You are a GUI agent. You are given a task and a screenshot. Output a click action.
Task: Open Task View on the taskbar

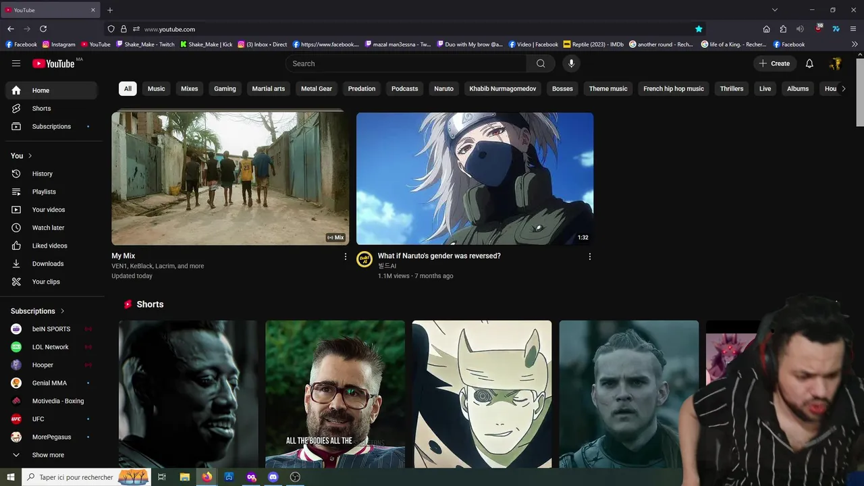[162, 477]
